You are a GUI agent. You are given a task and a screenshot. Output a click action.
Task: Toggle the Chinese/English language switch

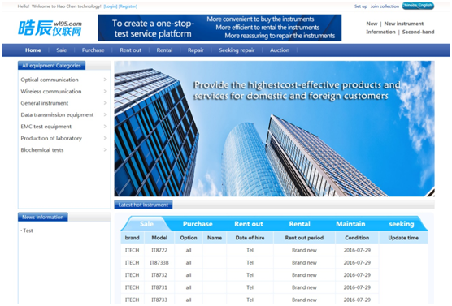418,6
